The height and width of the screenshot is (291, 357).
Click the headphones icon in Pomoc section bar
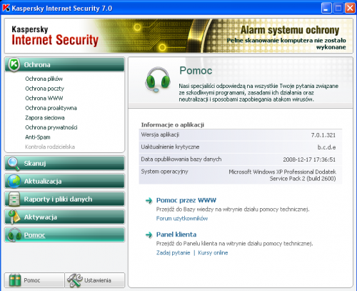(14, 235)
